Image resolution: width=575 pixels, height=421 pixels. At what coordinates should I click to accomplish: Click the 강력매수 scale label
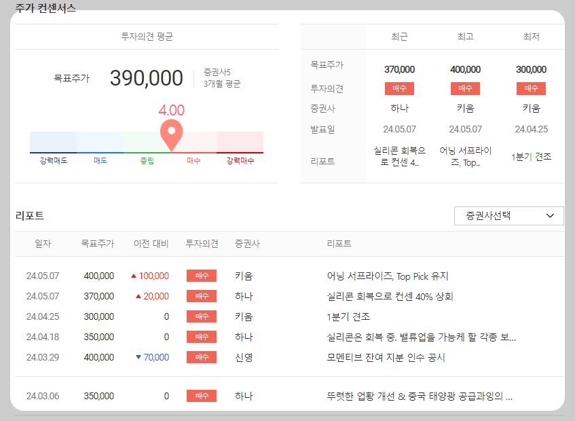pos(240,161)
